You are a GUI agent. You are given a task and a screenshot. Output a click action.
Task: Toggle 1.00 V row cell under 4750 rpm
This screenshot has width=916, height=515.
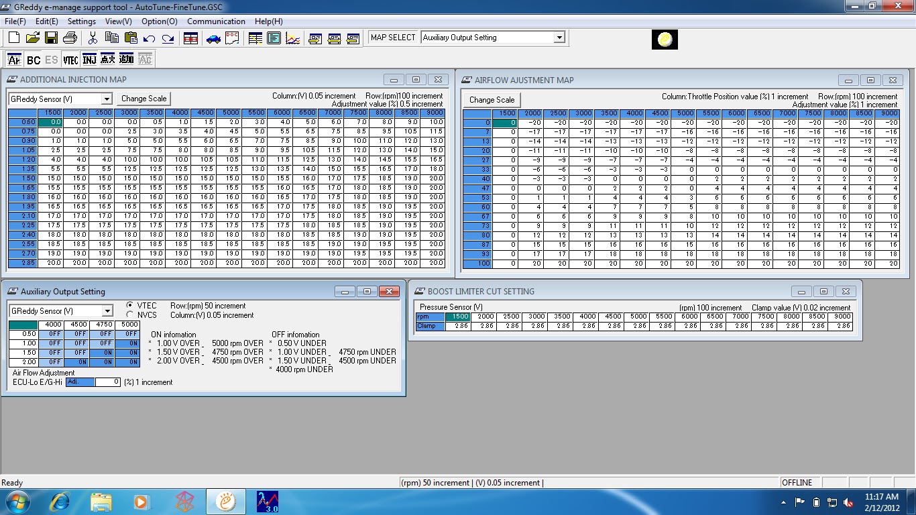click(x=103, y=343)
